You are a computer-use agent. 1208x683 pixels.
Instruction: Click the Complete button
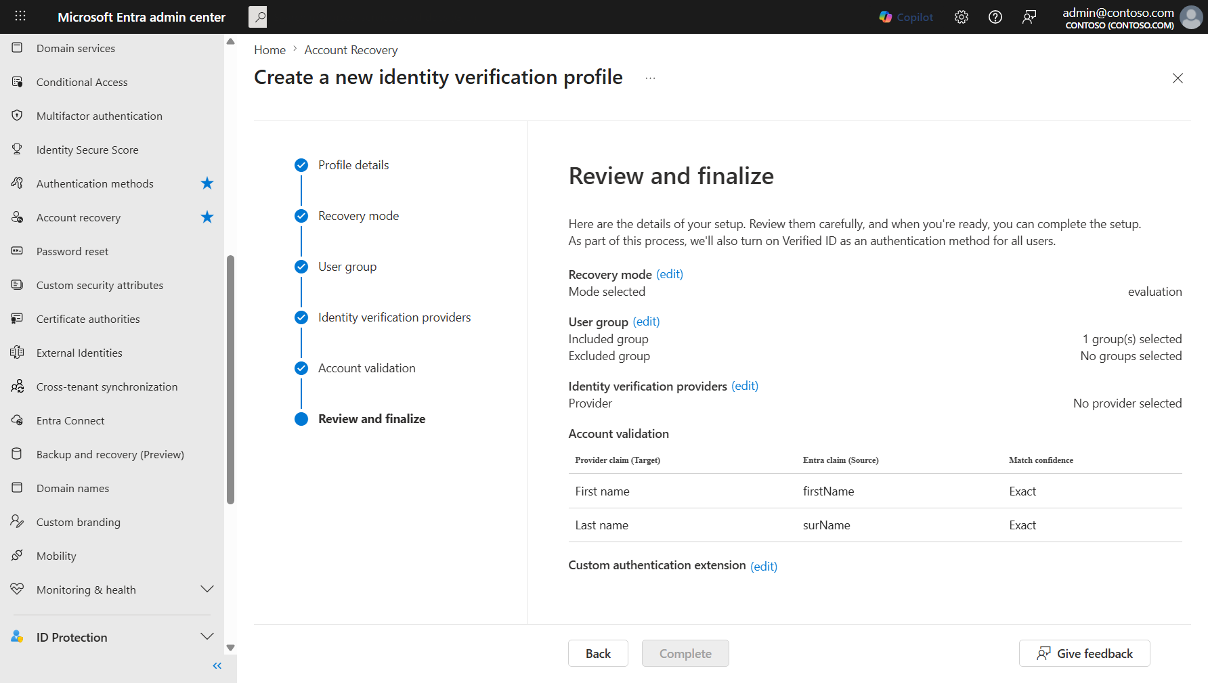coord(685,653)
